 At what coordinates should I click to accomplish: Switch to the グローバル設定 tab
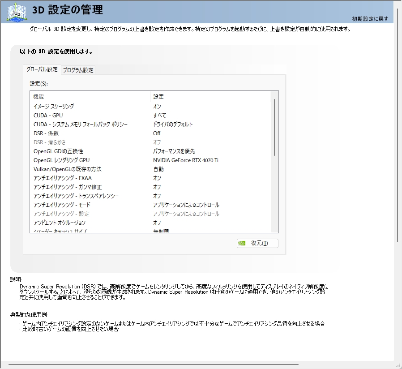coord(42,69)
